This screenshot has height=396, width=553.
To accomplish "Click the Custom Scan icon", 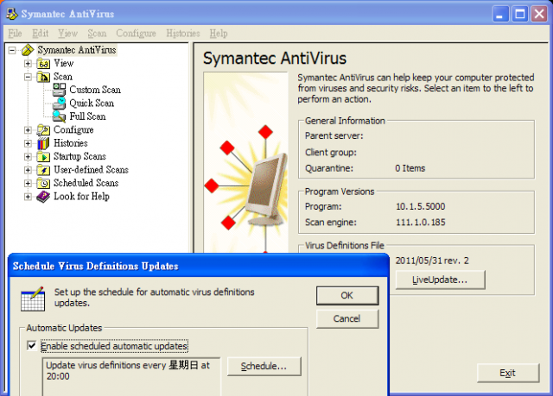I will pos(60,90).
